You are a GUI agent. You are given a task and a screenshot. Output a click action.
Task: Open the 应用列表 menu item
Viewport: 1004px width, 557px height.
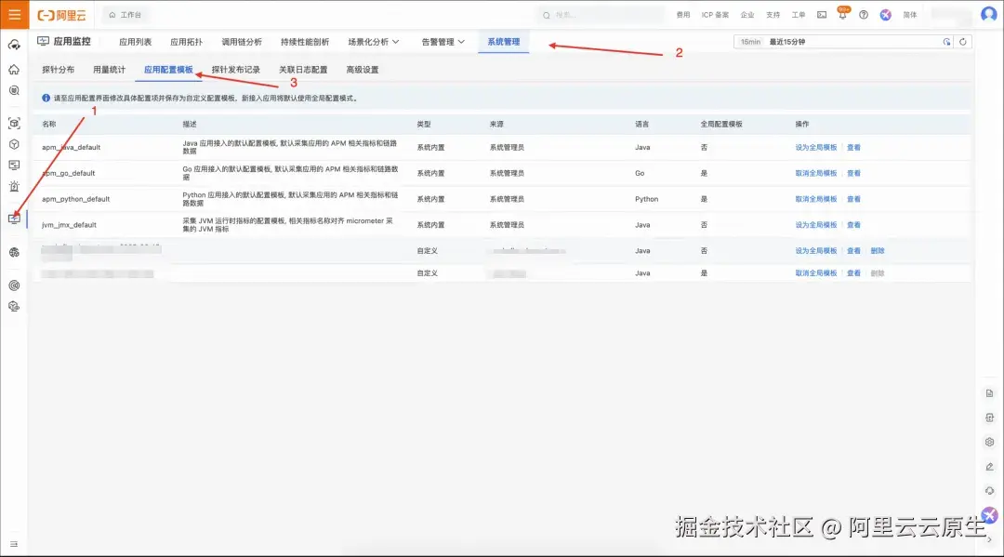click(135, 42)
